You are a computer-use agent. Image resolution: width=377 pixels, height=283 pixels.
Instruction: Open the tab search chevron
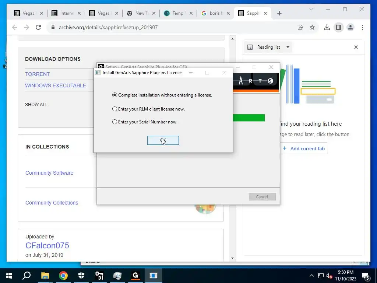311,9
